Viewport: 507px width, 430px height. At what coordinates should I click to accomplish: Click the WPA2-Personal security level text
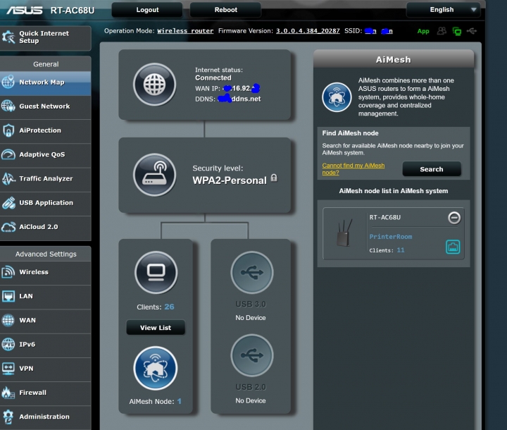(230, 180)
